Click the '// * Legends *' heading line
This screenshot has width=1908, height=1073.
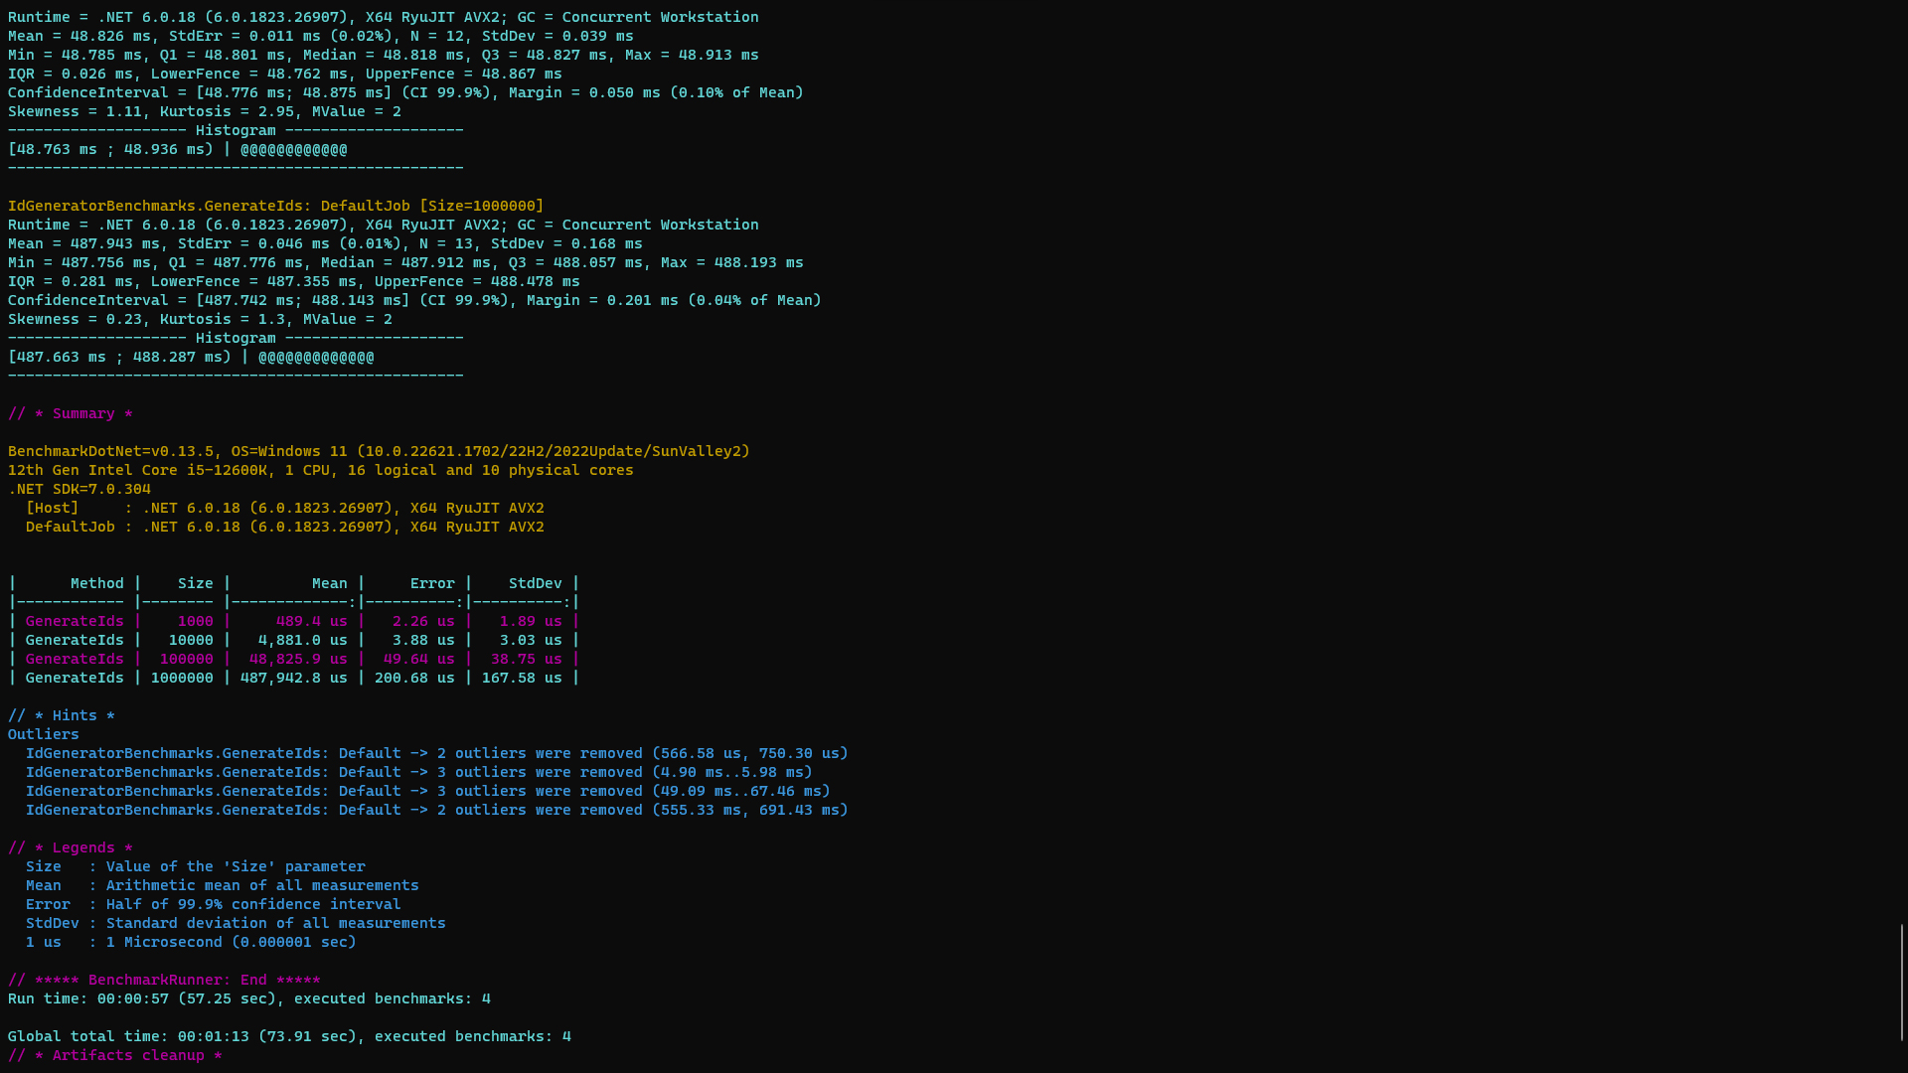coord(70,847)
